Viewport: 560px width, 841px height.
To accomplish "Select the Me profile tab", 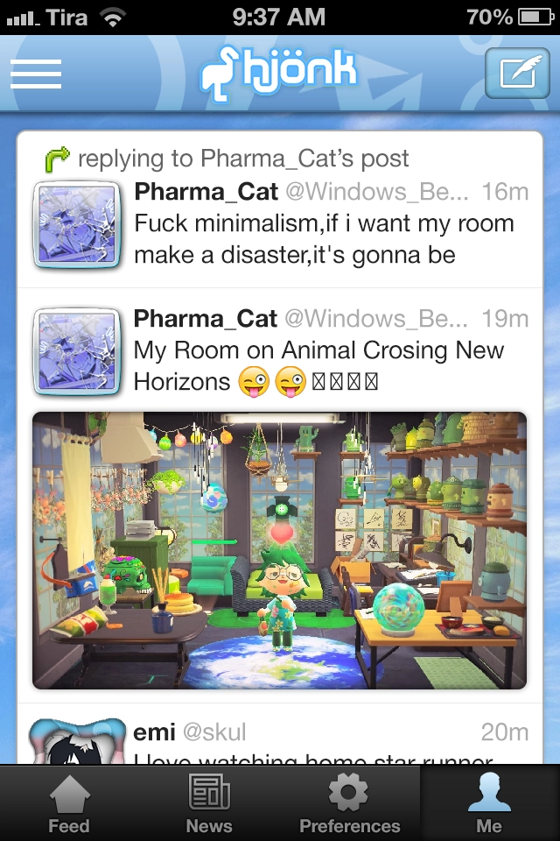I will 490,803.
